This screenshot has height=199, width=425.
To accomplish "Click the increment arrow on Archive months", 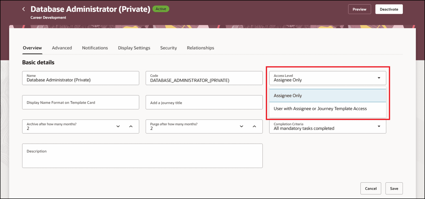I will coord(131,126).
